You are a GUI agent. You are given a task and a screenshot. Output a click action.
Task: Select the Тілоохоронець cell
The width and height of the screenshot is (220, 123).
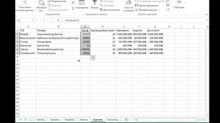58,53
